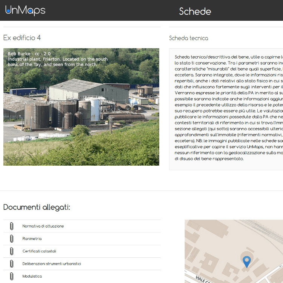Click paperclip icon beside Modulistica
283x283 pixels.
tap(12, 276)
